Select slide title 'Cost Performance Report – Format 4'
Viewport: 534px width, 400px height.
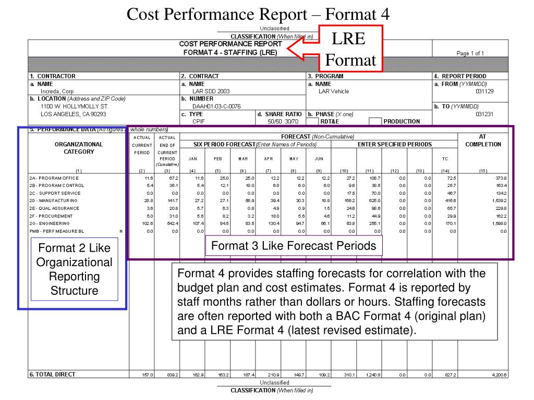coord(258,14)
